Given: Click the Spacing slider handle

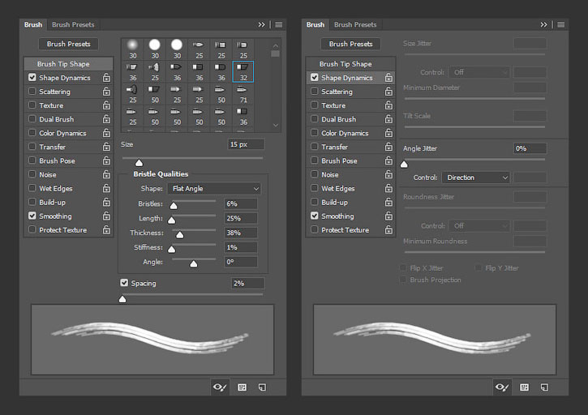Looking at the screenshot, I should coord(122,299).
